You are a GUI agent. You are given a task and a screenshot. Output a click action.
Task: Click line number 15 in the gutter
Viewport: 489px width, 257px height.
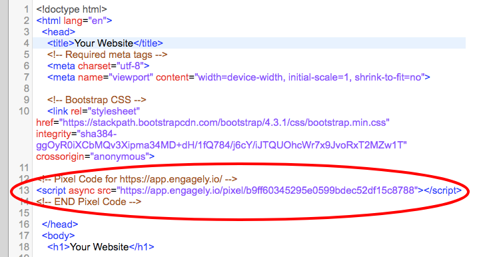pos(24,213)
